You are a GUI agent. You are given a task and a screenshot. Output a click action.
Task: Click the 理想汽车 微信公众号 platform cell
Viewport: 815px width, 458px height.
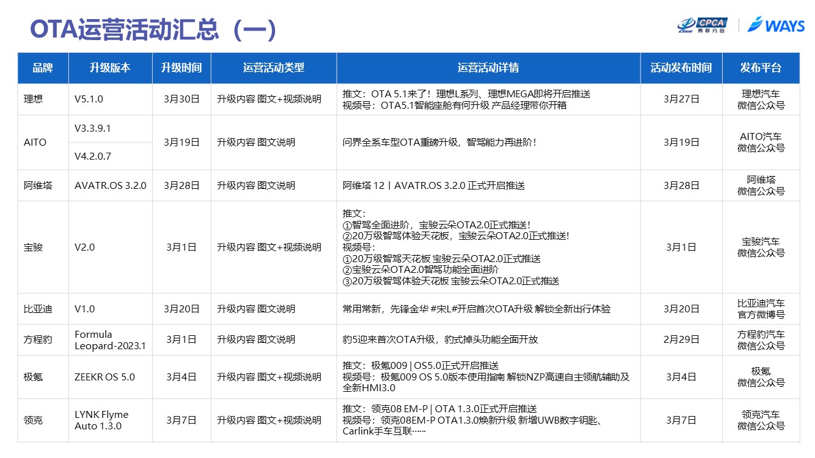pos(761,99)
